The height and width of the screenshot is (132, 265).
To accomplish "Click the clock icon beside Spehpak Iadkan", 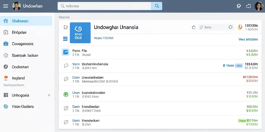I will 6,55.
